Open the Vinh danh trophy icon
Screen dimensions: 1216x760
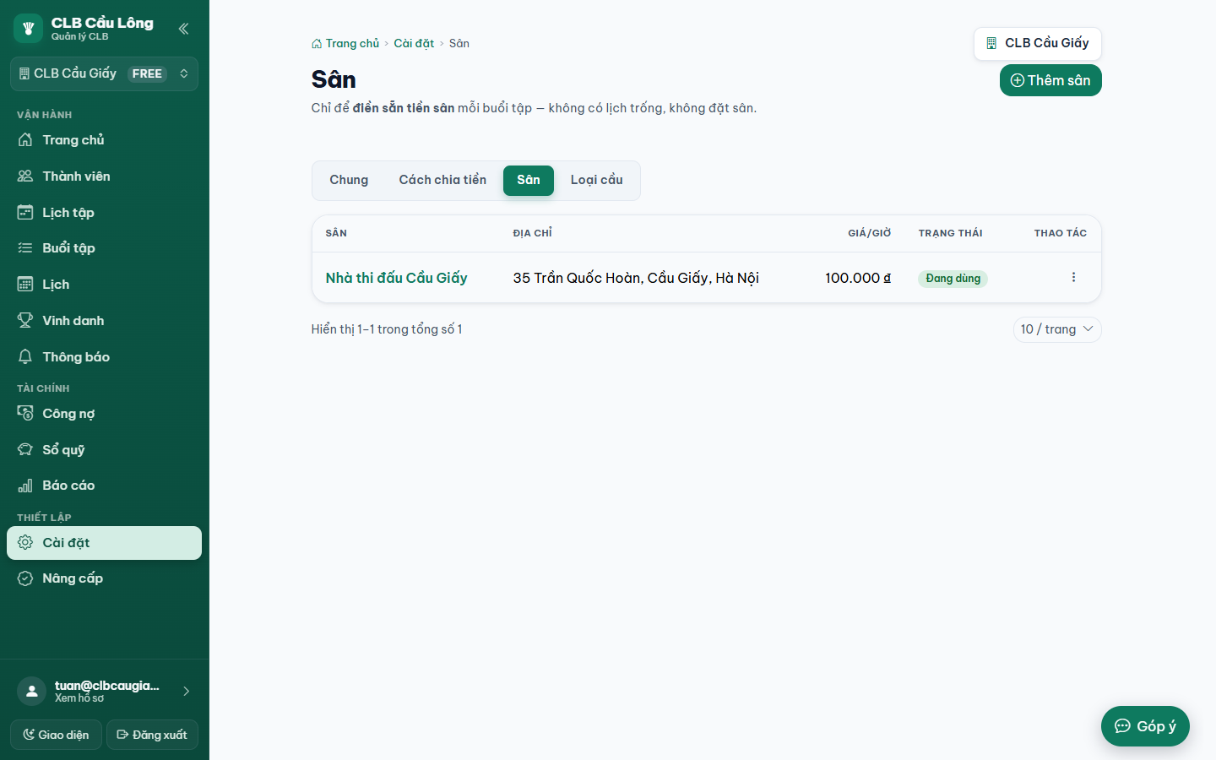point(25,321)
